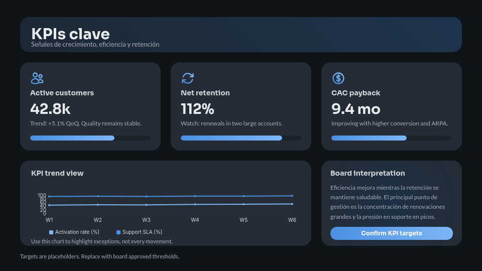Click the 112% Net retention value
This screenshot has height=271, width=482.
(197, 109)
